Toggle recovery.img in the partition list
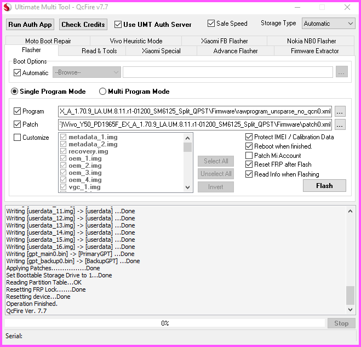 (x=63, y=151)
